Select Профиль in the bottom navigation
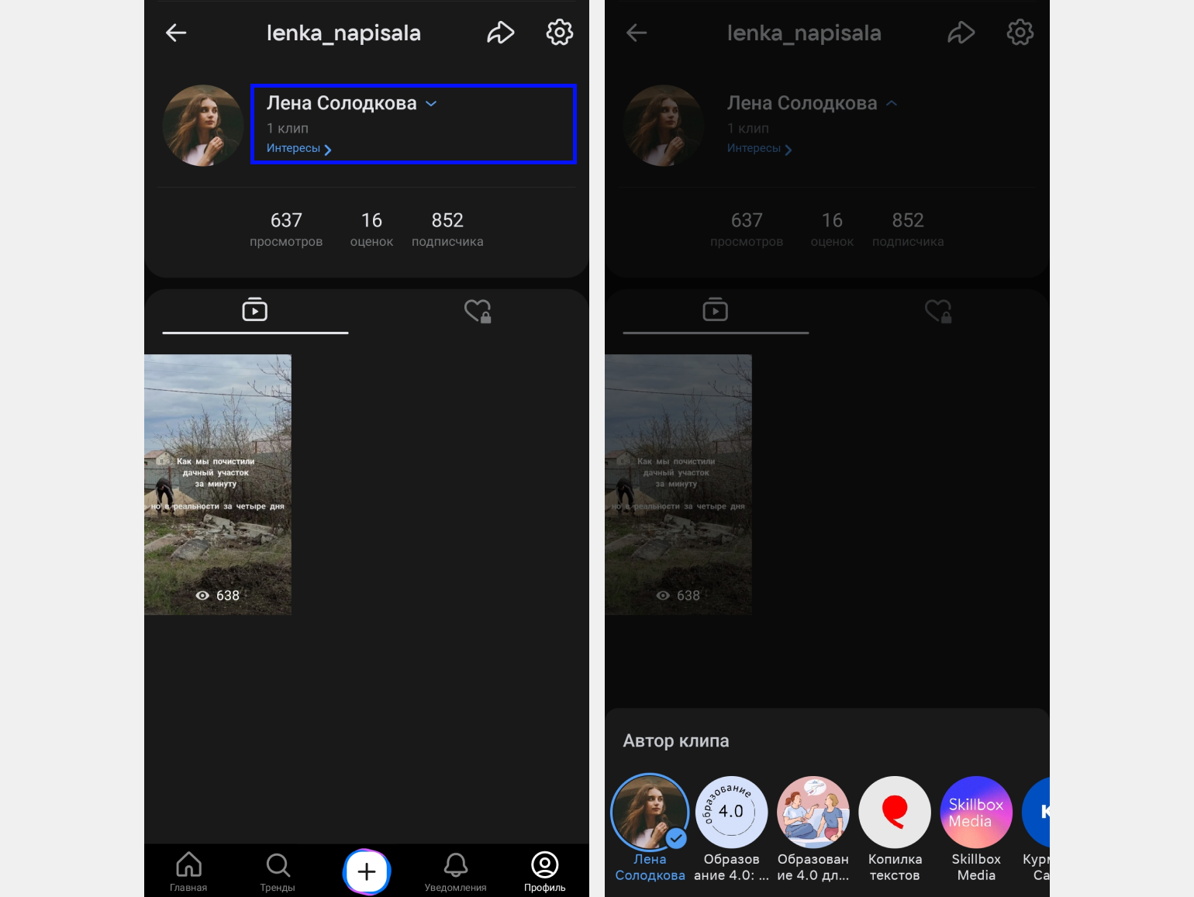This screenshot has width=1194, height=897. [x=545, y=871]
